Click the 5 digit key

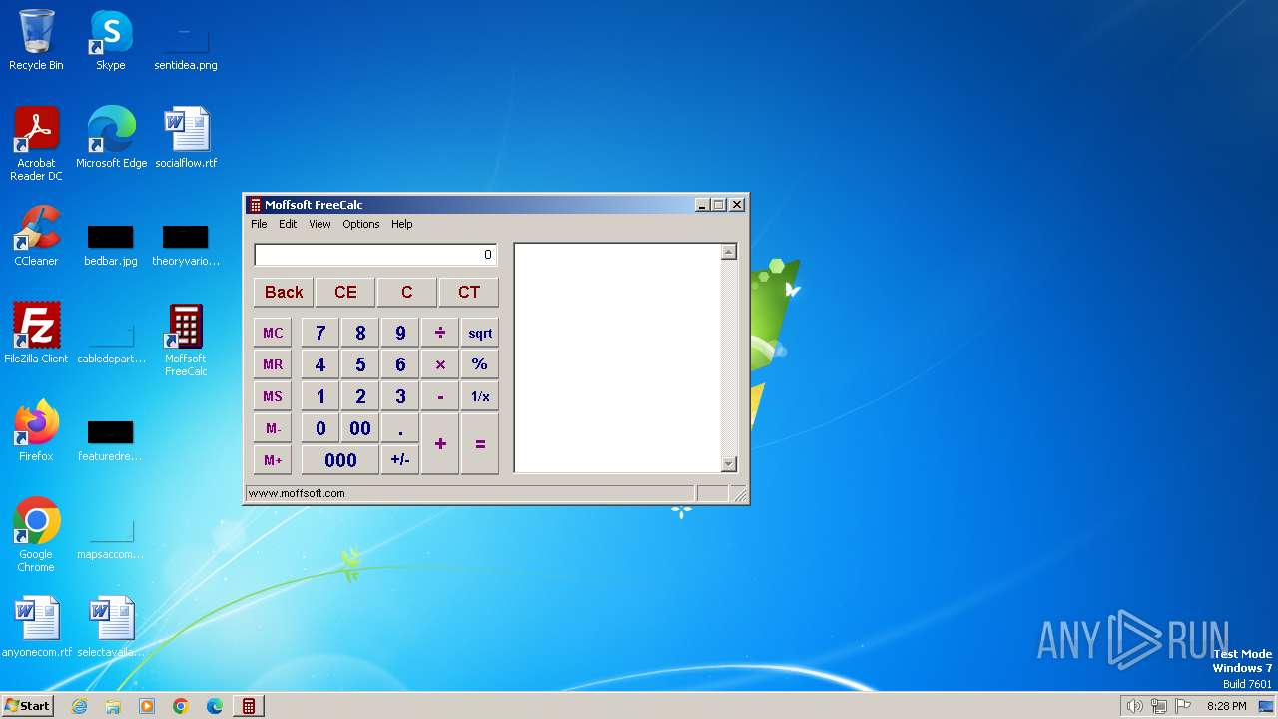coord(360,364)
